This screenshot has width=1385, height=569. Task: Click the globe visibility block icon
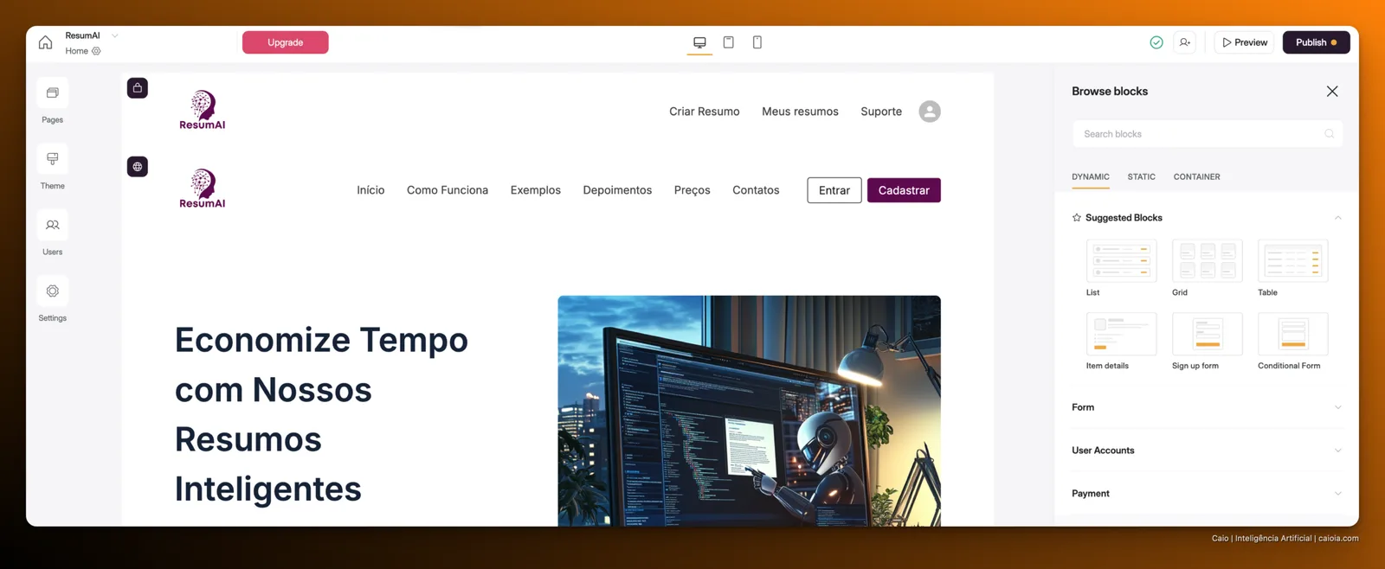coord(138,167)
